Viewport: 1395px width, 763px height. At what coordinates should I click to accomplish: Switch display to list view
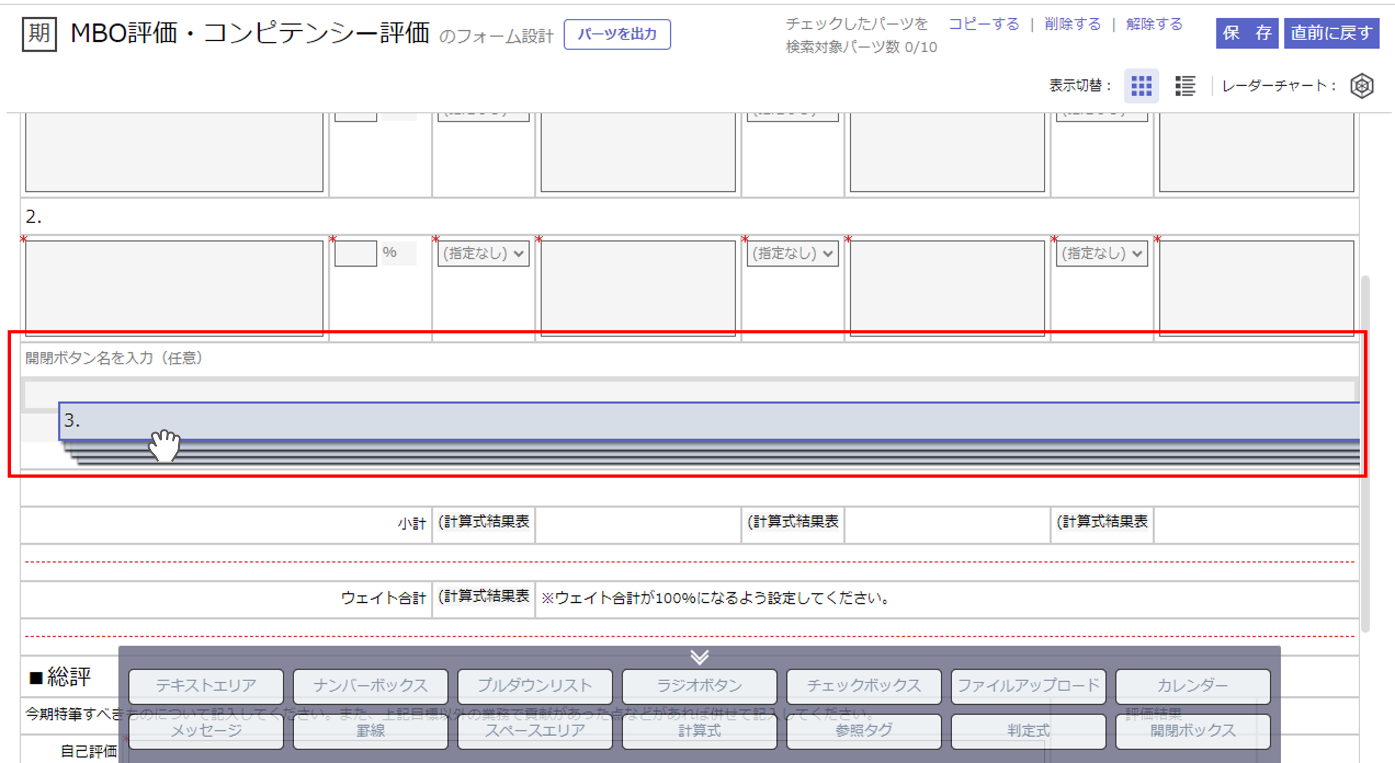point(1185,85)
